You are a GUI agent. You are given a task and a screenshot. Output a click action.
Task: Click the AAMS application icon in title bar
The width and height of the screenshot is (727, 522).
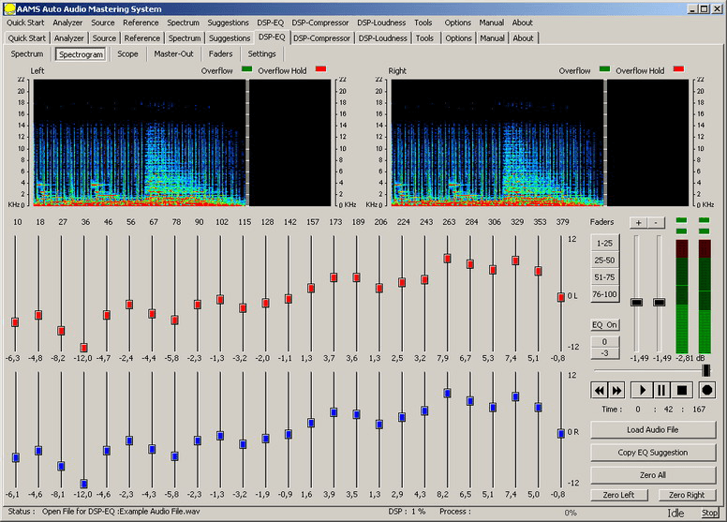pyautogui.click(x=9, y=8)
